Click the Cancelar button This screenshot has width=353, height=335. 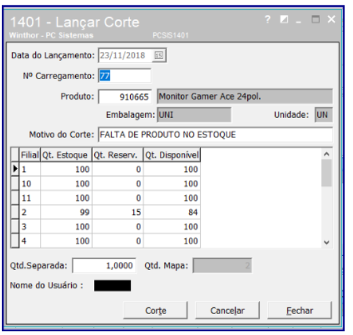click(228, 311)
